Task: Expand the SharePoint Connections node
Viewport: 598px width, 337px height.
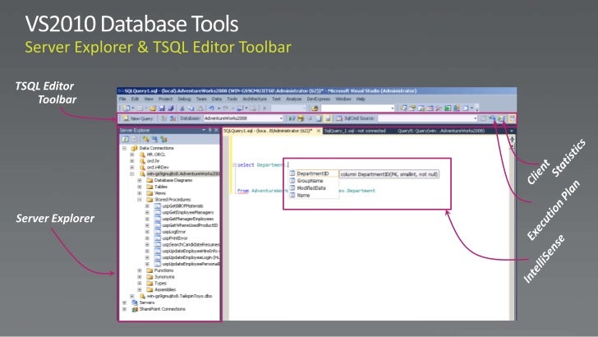Action: coord(124,309)
